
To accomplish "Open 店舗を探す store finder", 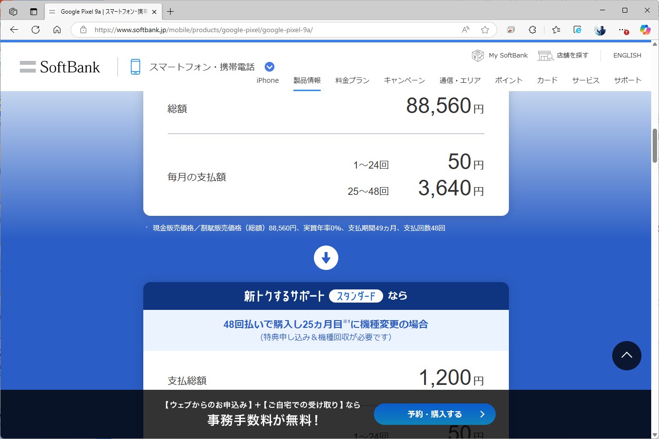I will [563, 56].
